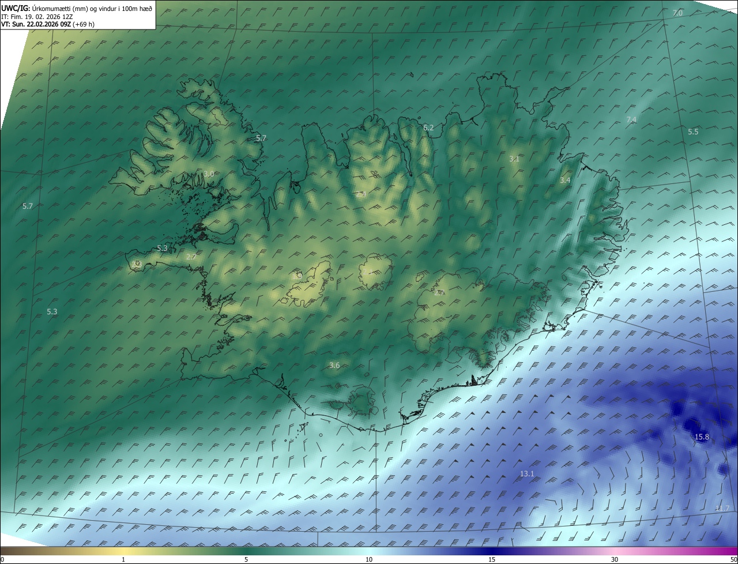
Task: Click the 3.4 value label
Action: tap(565, 181)
